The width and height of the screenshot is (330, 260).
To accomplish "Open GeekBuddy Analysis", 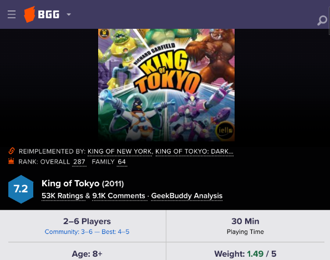I will coord(187,196).
